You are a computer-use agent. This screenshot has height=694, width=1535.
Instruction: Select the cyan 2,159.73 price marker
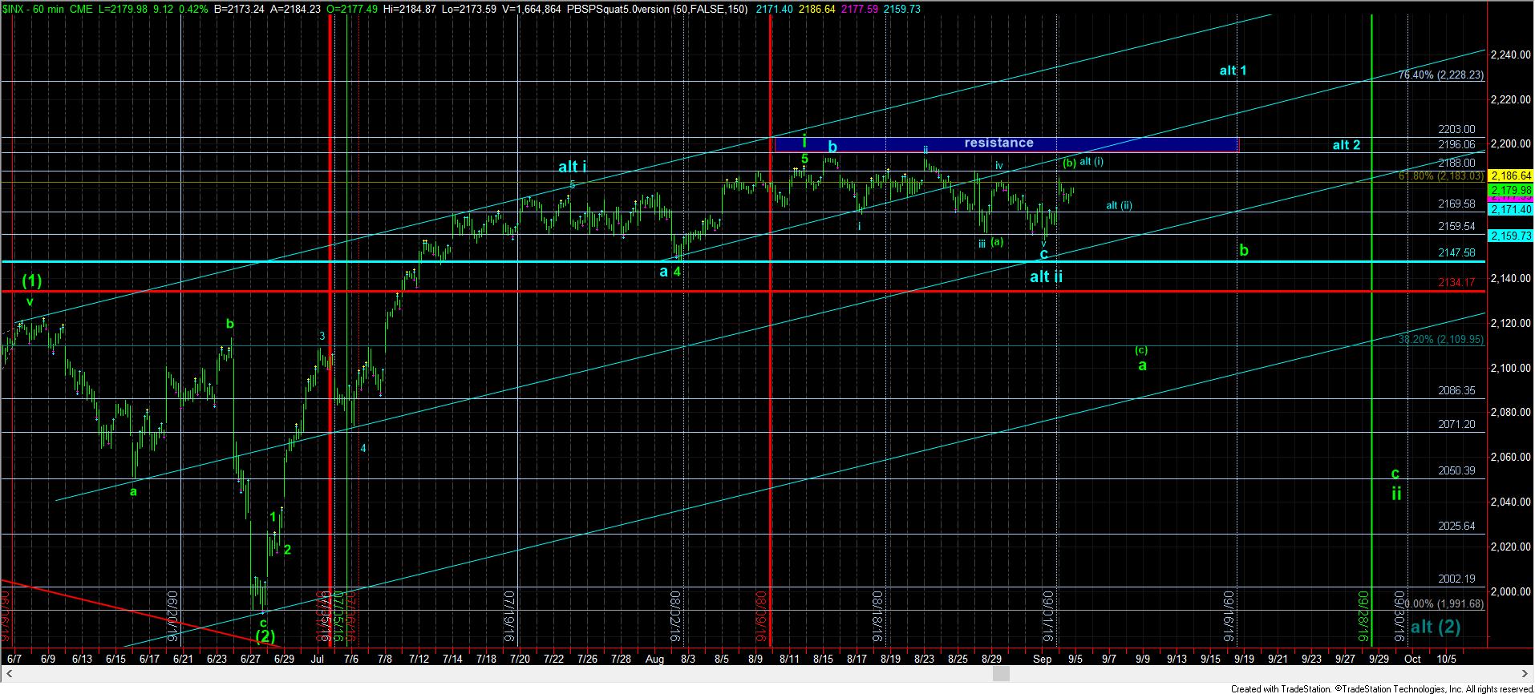click(x=1509, y=236)
